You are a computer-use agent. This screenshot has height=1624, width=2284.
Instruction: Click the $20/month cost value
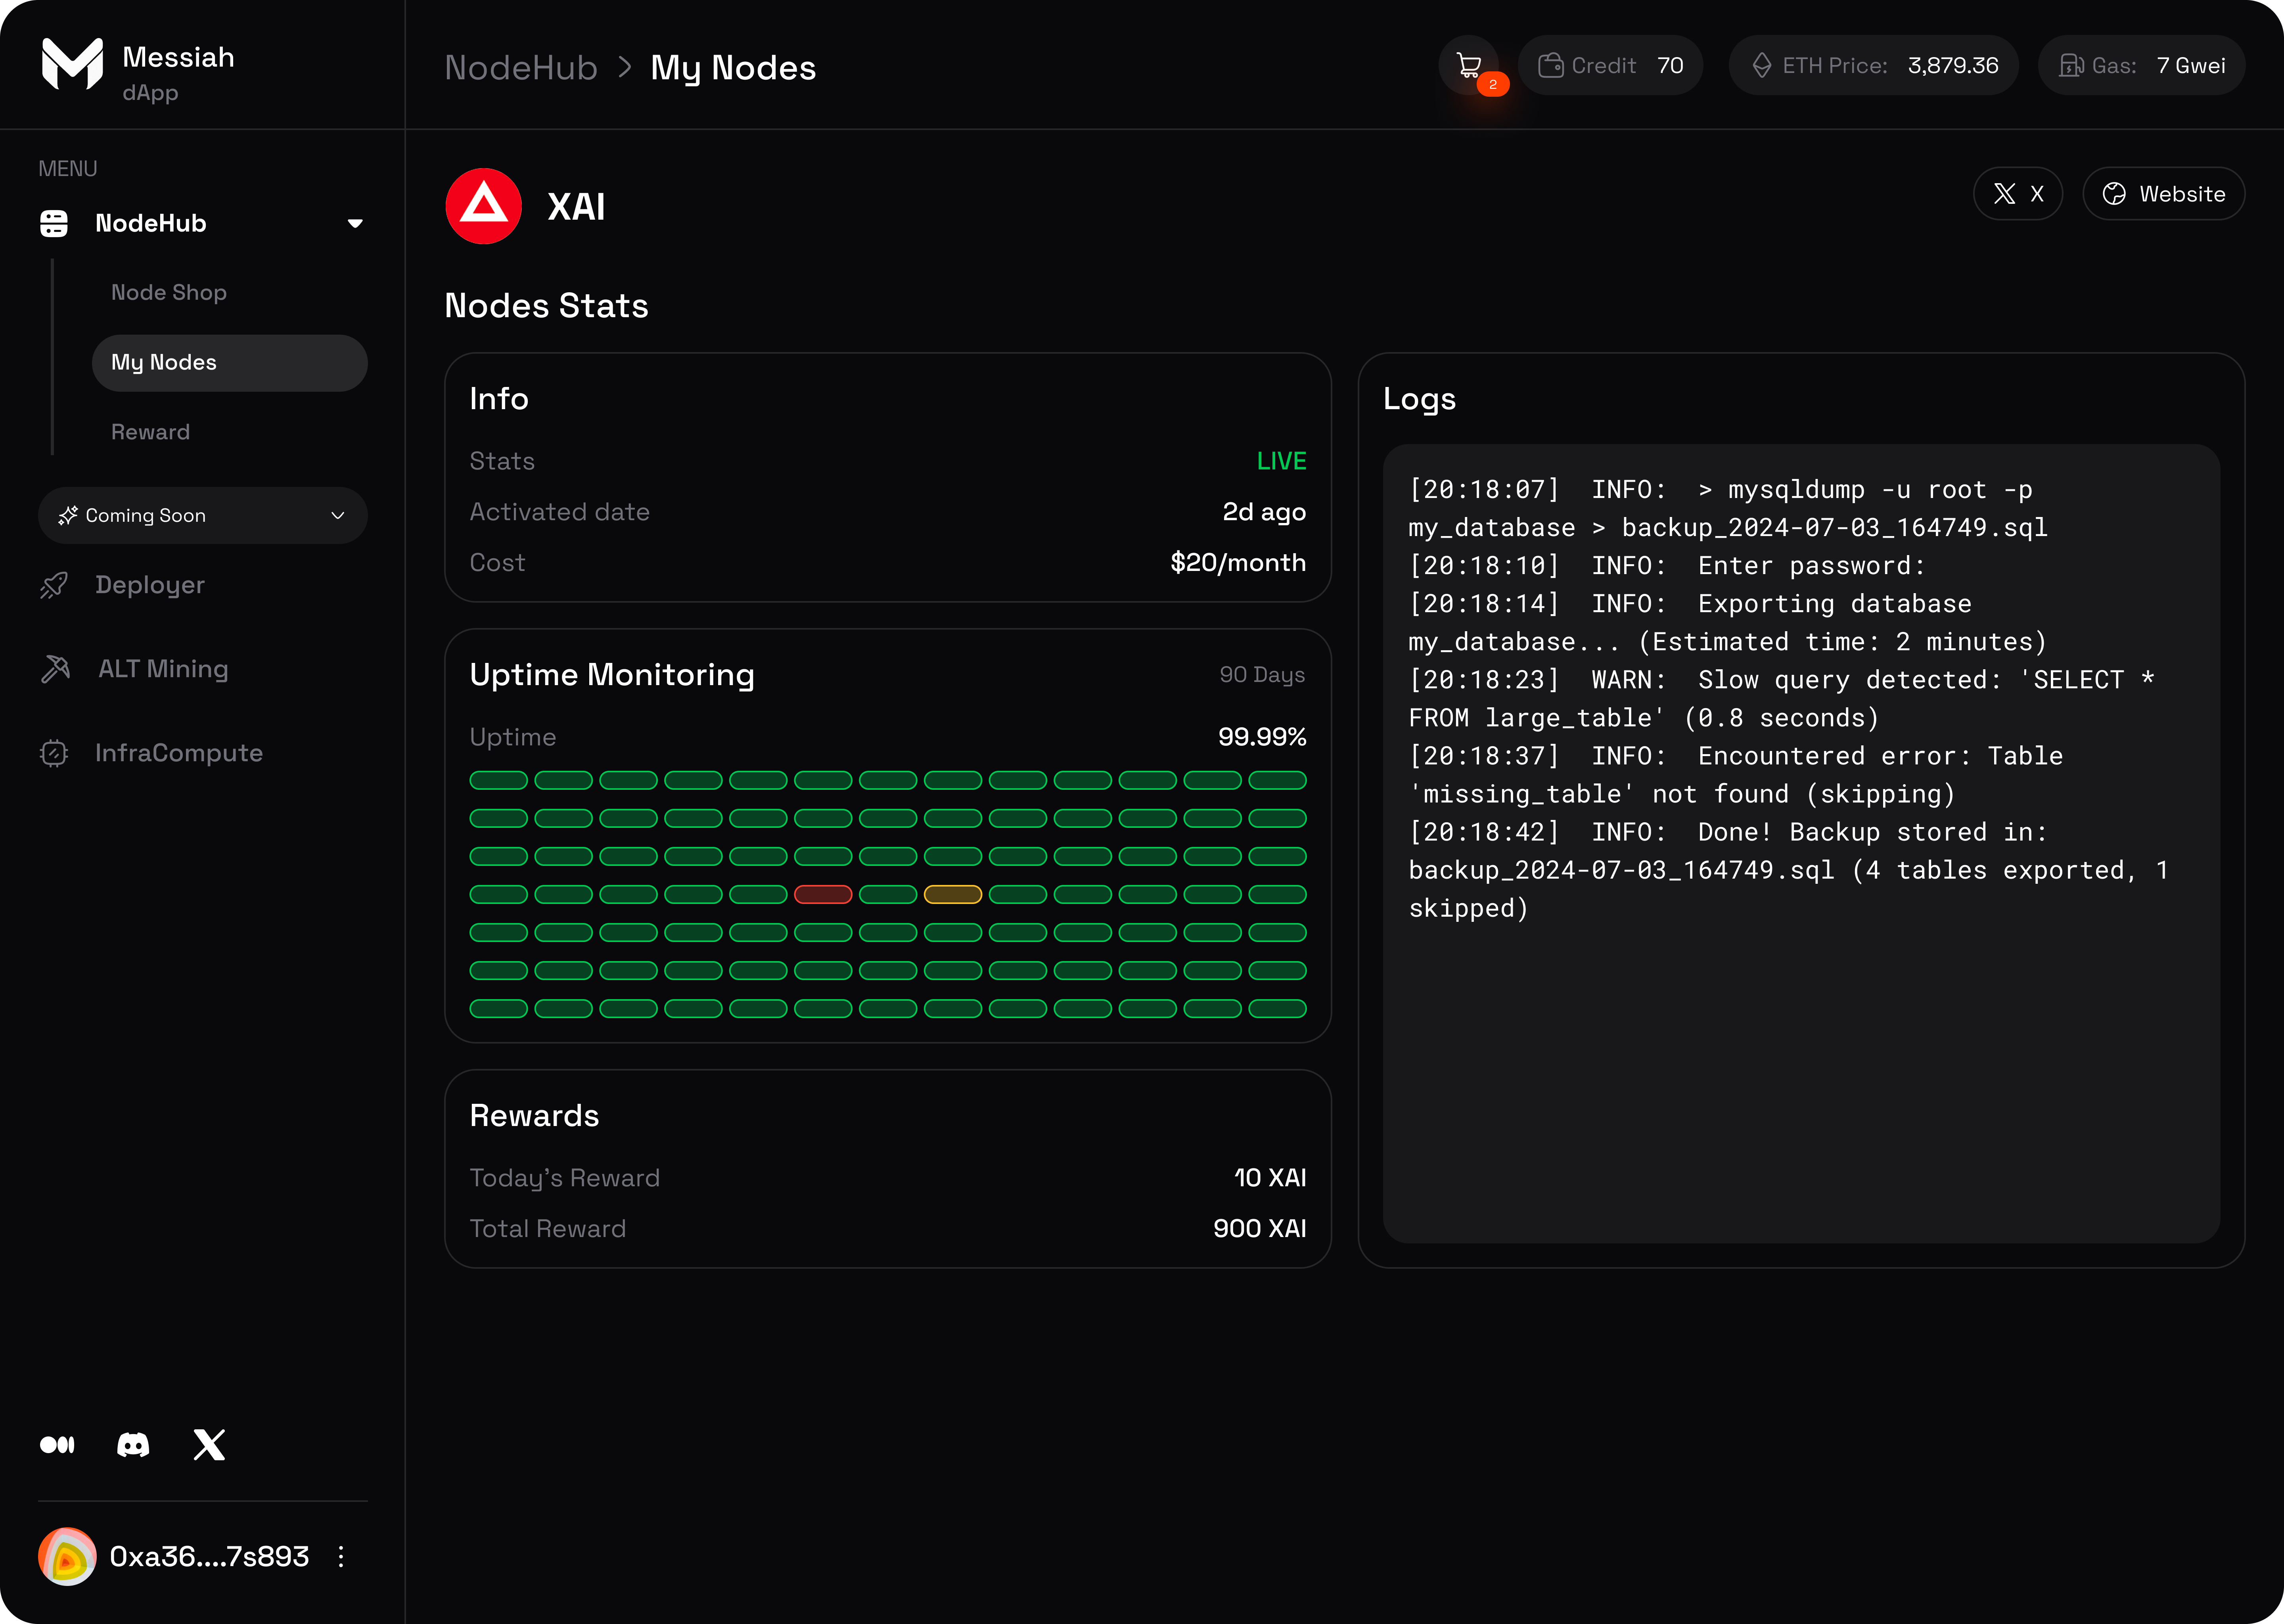point(1238,563)
